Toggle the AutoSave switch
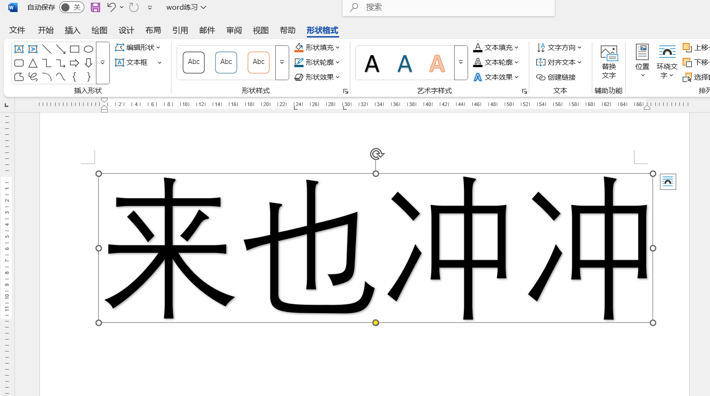 click(x=72, y=7)
